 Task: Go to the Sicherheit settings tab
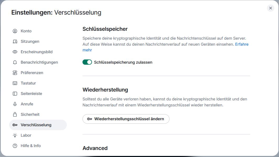tap(30, 114)
